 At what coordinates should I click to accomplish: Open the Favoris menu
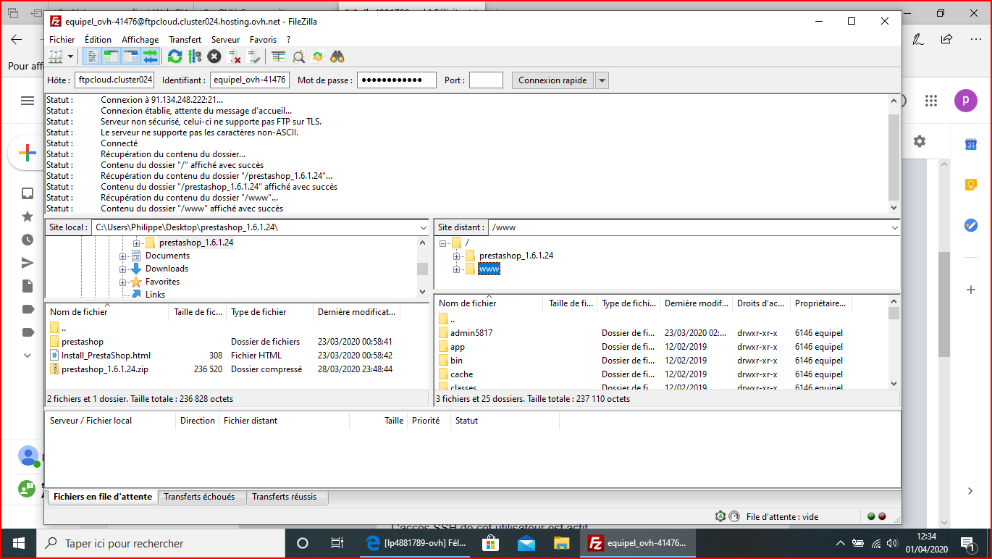(x=264, y=40)
